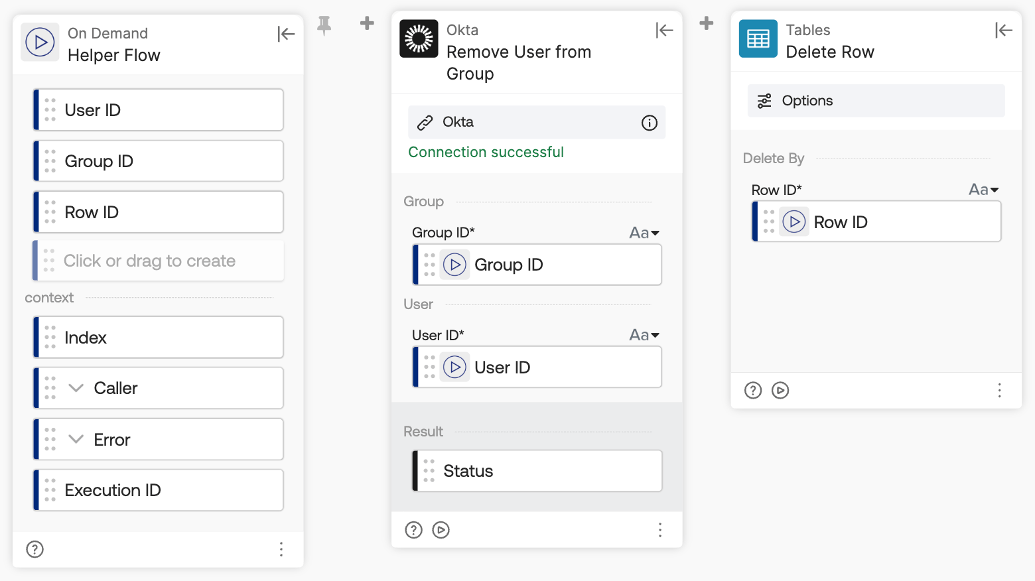Click the Okta connection bar
1035x581 pixels.
[537, 123]
